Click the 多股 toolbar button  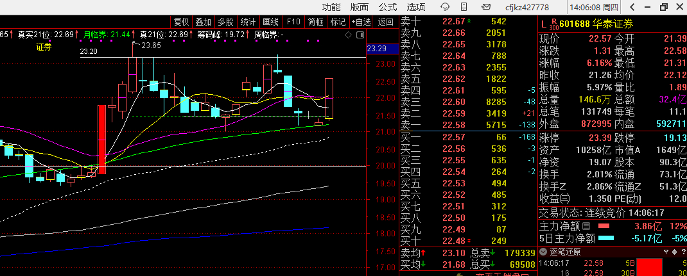225,22
